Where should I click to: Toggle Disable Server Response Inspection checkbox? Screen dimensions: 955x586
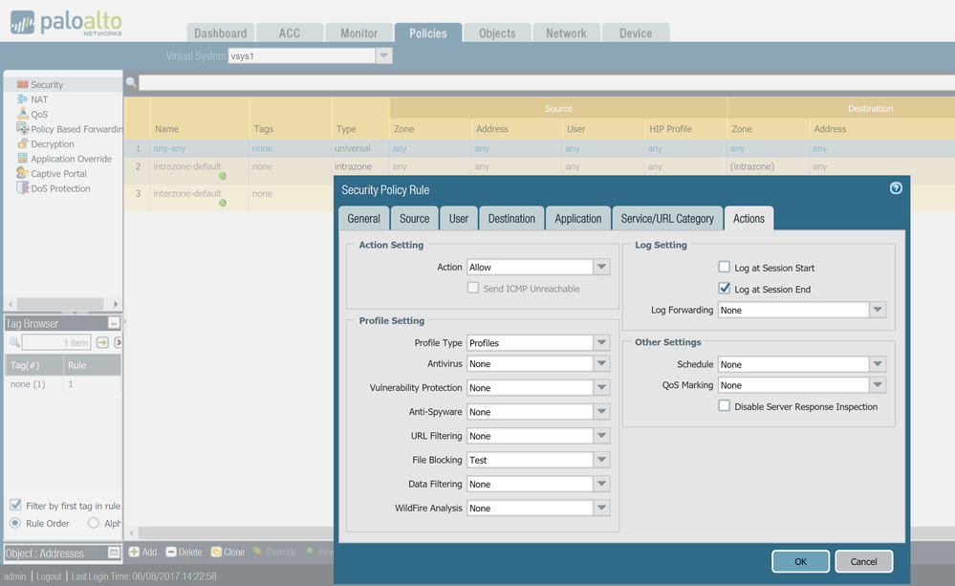point(725,406)
